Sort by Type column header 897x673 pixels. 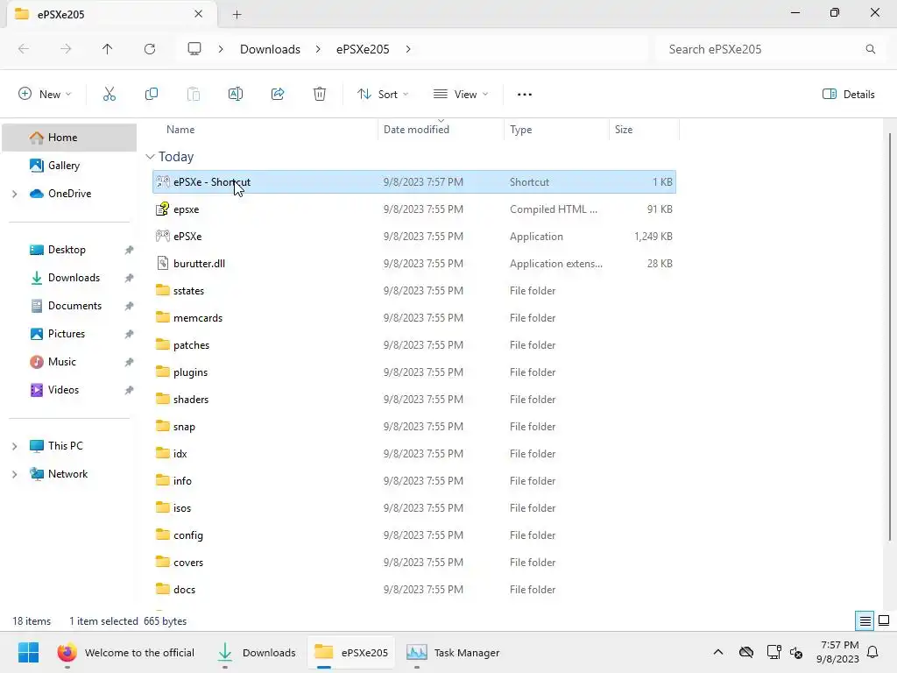pyautogui.click(x=520, y=130)
